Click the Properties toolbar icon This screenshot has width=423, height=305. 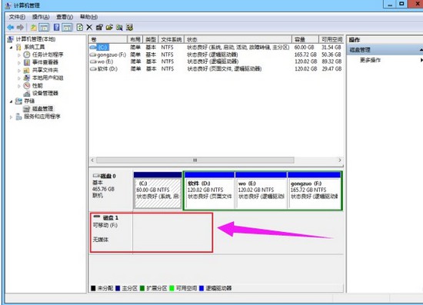(x=99, y=27)
